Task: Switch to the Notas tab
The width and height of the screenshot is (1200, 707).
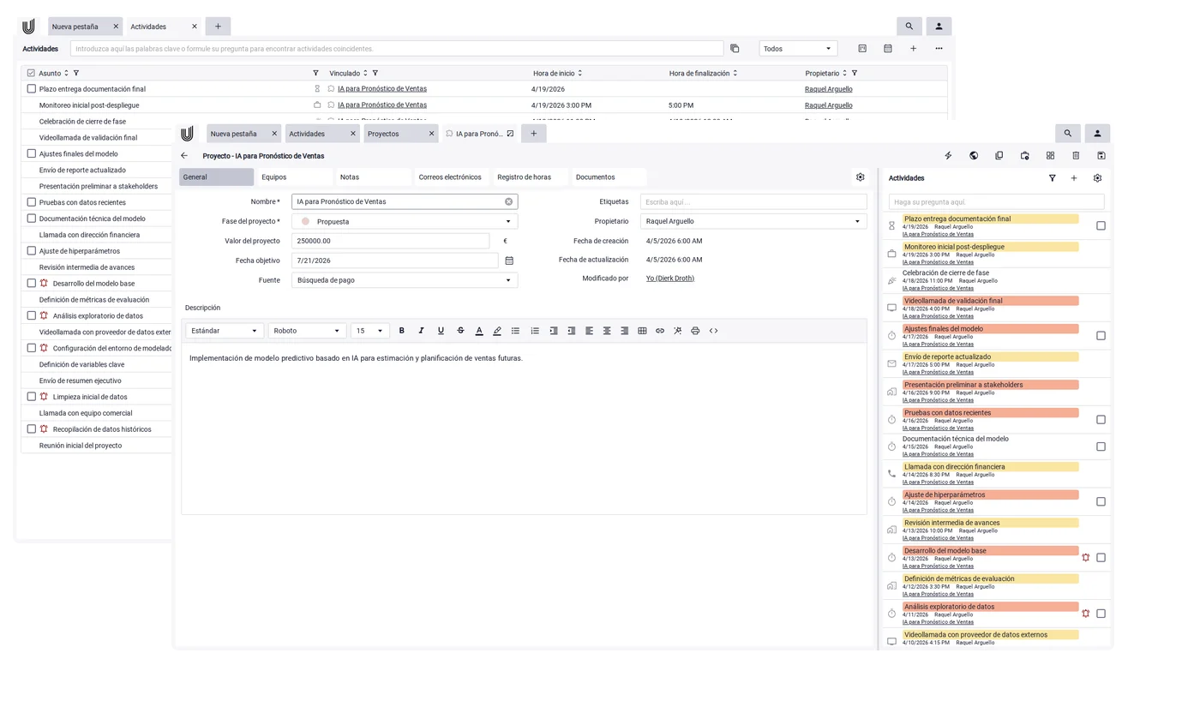Action: click(373, 177)
